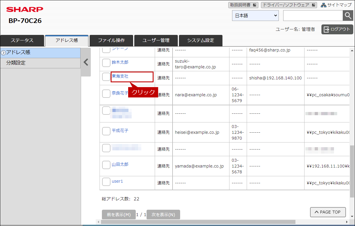Collapse the left sidebar with chevron

click(x=86, y=62)
